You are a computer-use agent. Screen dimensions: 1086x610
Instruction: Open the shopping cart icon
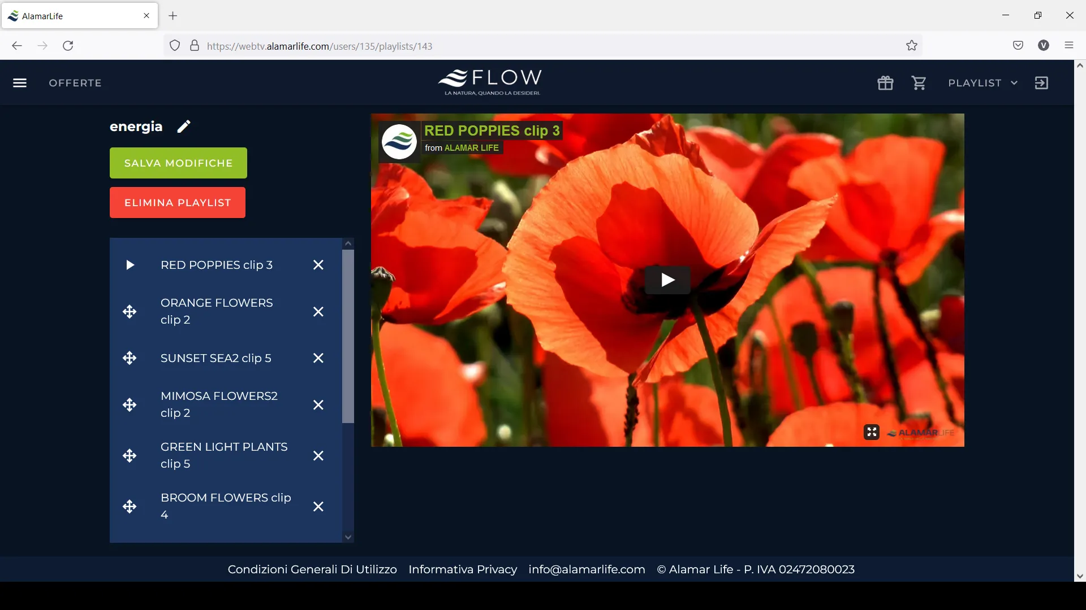click(x=919, y=83)
